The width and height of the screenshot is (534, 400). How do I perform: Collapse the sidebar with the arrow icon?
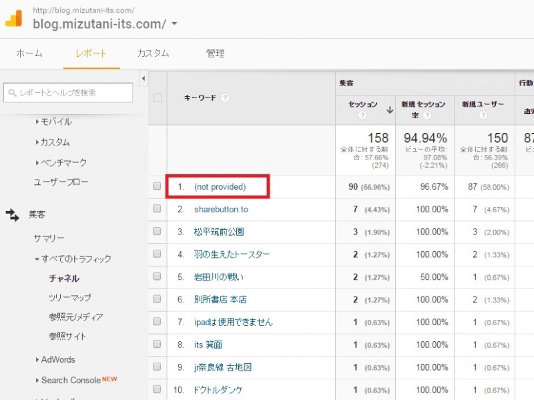[144, 78]
